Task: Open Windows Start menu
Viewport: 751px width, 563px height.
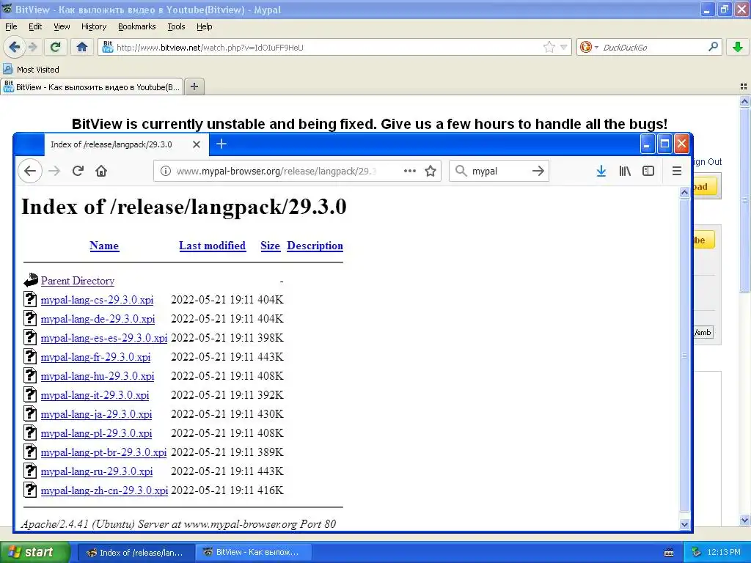Action: 35,552
